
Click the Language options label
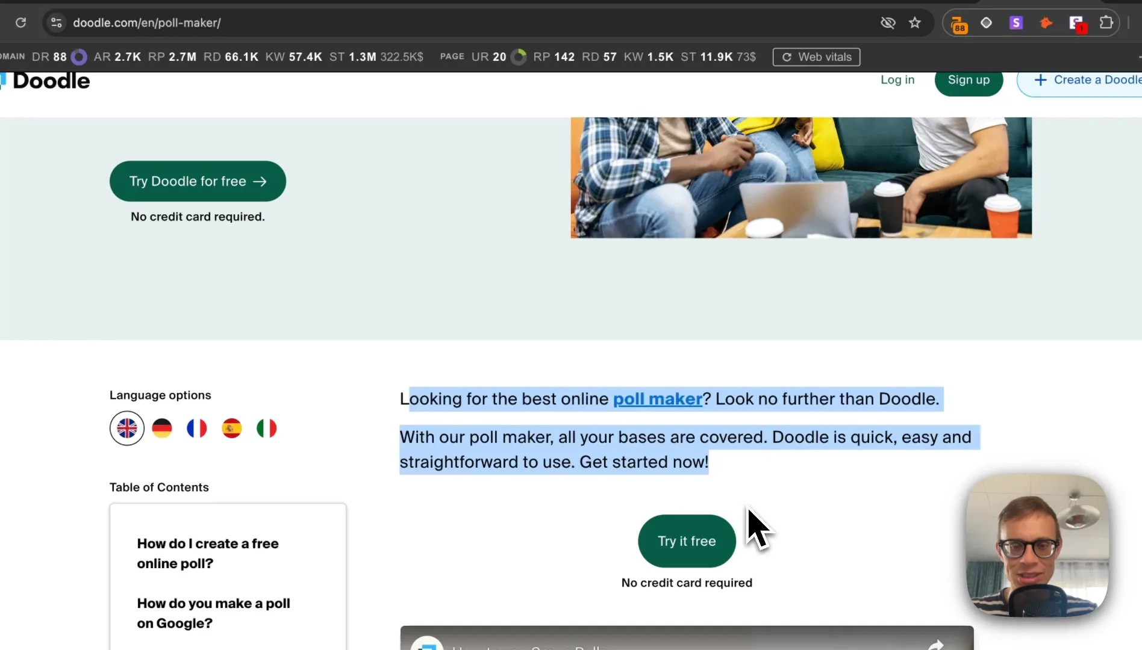click(160, 395)
